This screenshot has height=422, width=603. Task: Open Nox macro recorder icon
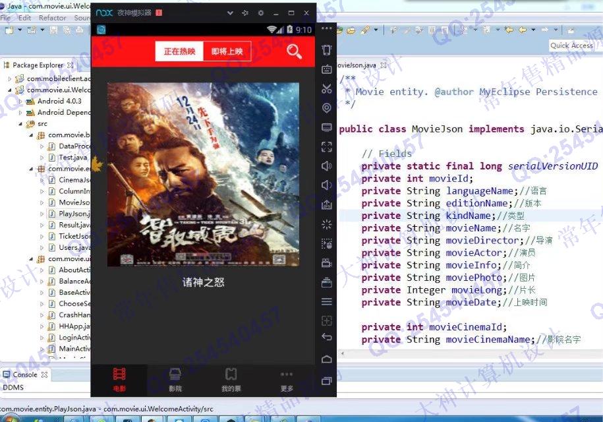[326, 243]
